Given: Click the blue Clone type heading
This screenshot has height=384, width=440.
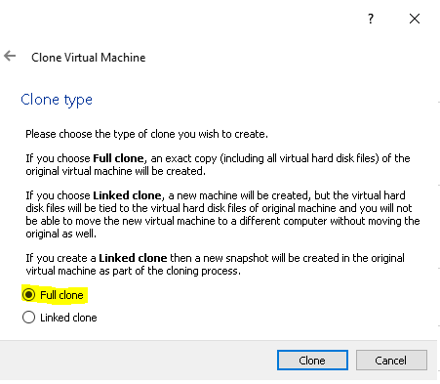Looking at the screenshot, I should tap(57, 100).
